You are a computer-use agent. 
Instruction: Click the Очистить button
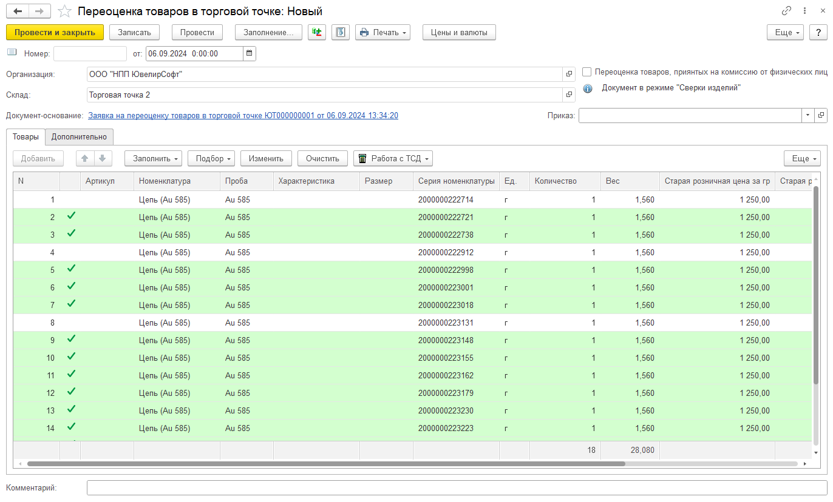pos(322,158)
